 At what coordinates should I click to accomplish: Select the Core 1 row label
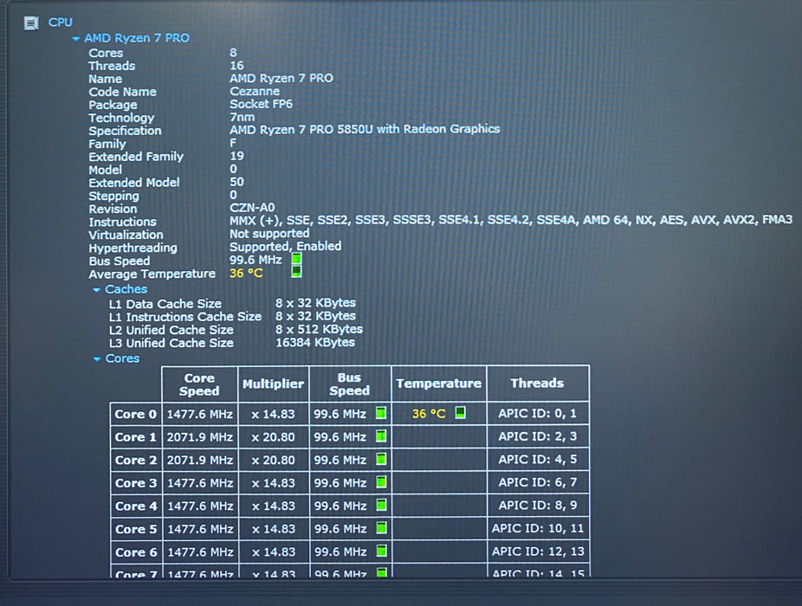135,437
